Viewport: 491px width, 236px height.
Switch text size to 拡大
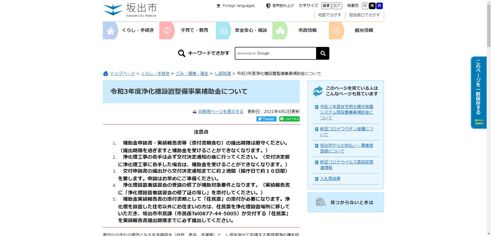pyautogui.click(x=337, y=6)
